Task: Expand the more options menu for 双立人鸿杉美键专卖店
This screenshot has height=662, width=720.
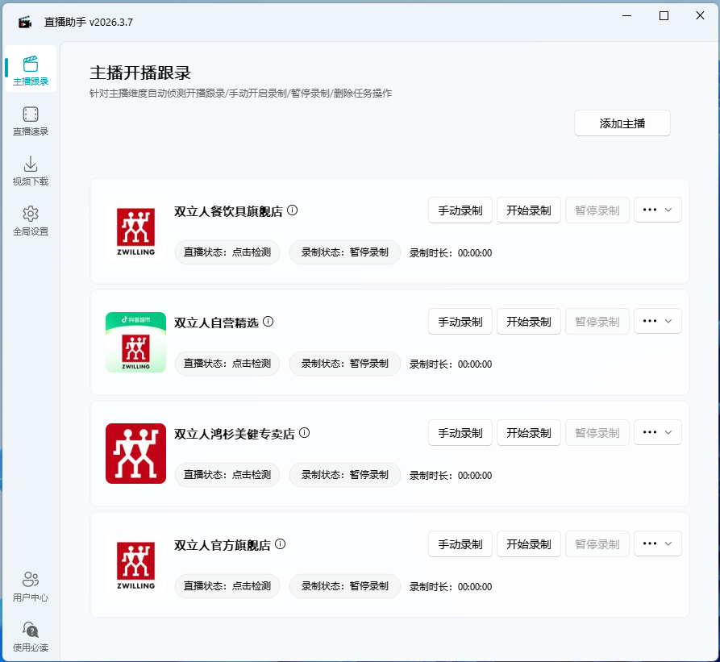Action: click(x=657, y=432)
